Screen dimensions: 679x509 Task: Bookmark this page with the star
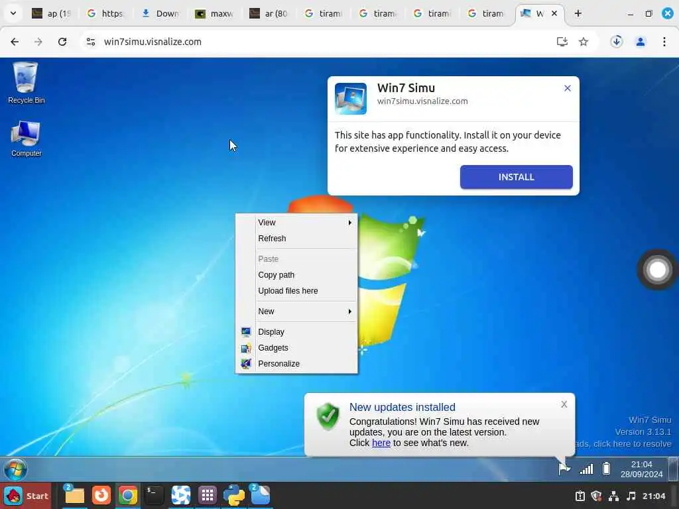tap(584, 42)
